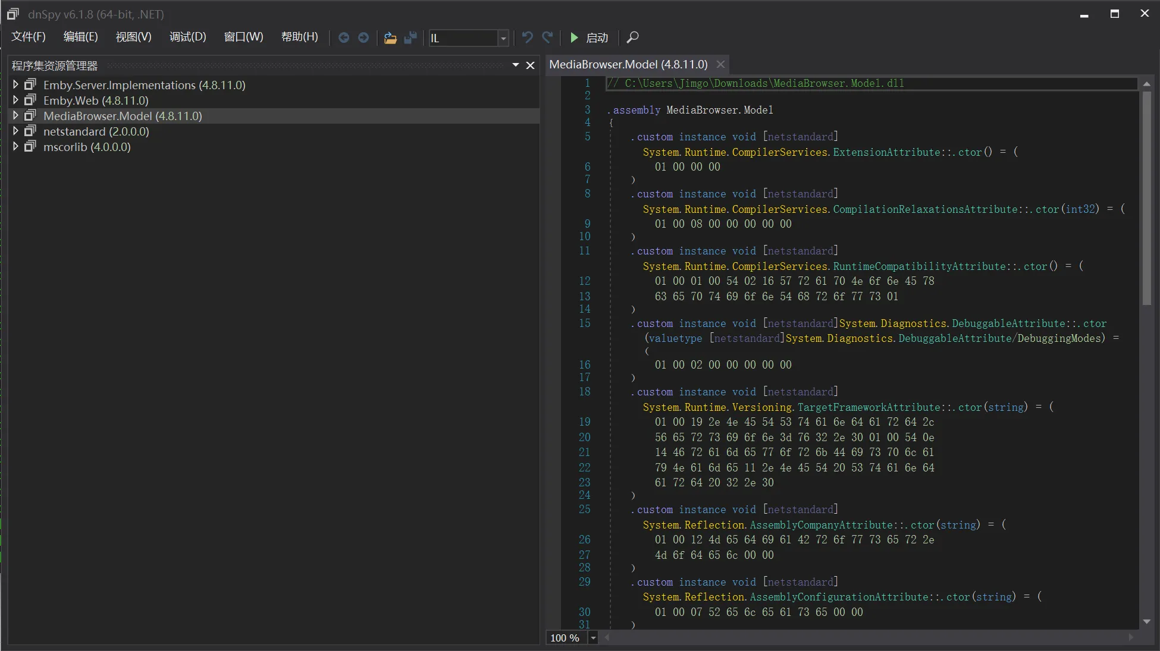Expand the MediaBrowser.Model assembly node

pos(15,115)
